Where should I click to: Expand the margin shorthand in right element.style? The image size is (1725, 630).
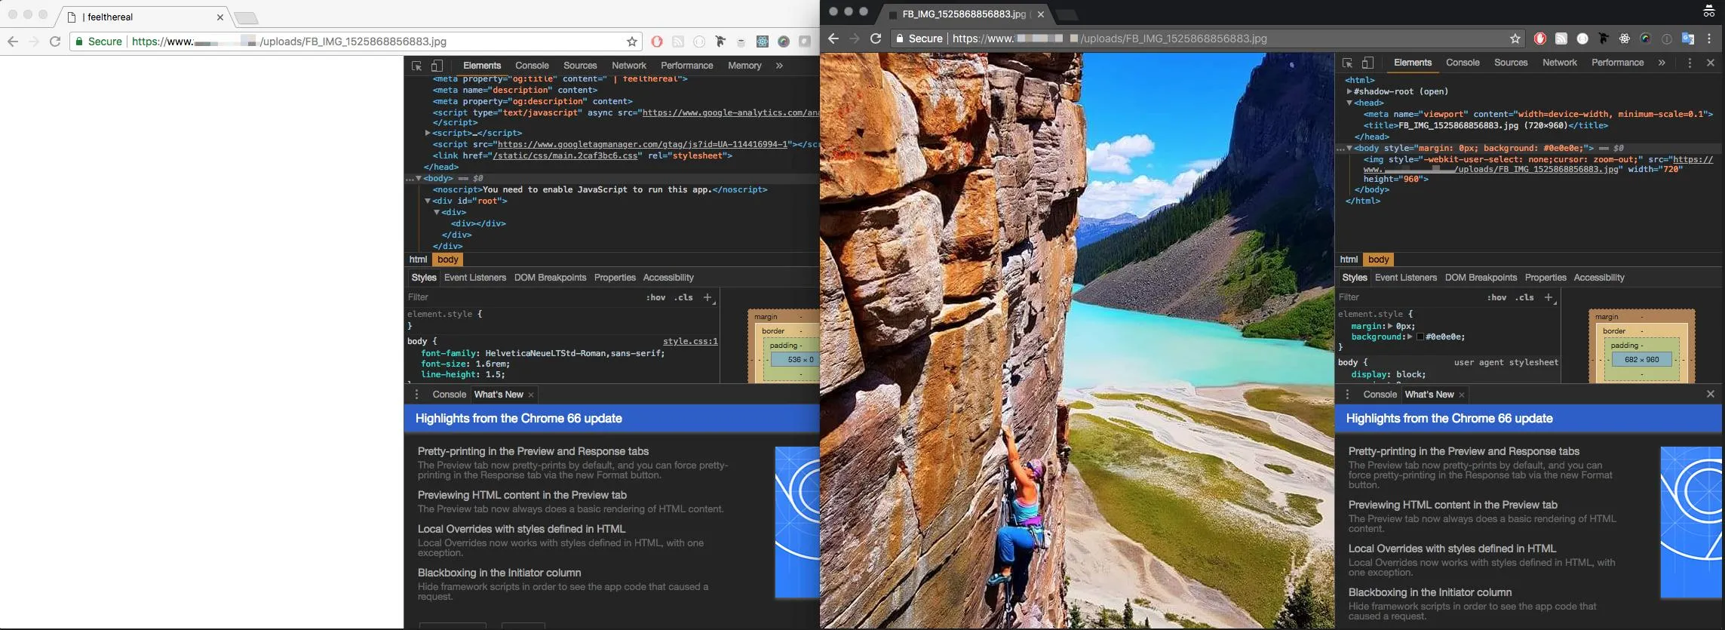coord(1390,326)
